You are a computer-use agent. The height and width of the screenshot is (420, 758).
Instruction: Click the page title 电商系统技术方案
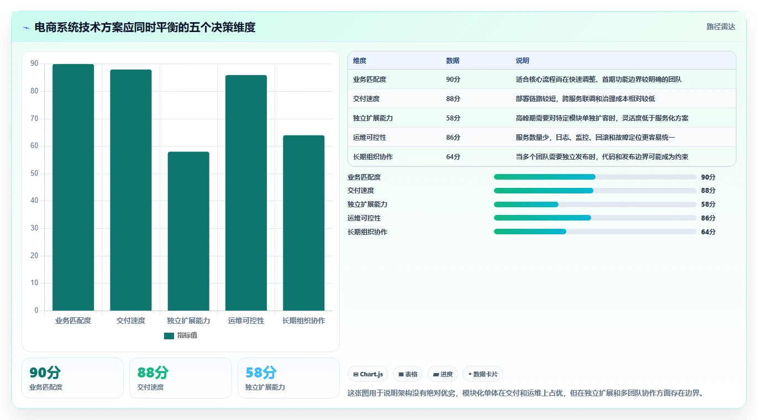(145, 28)
